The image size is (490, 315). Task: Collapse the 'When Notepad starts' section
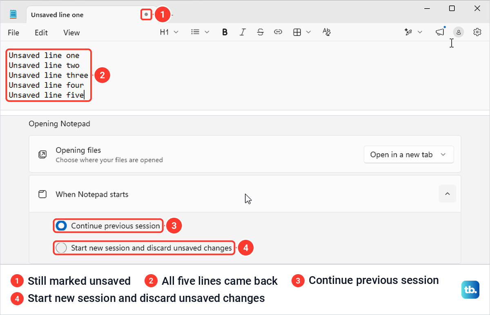[x=448, y=194]
